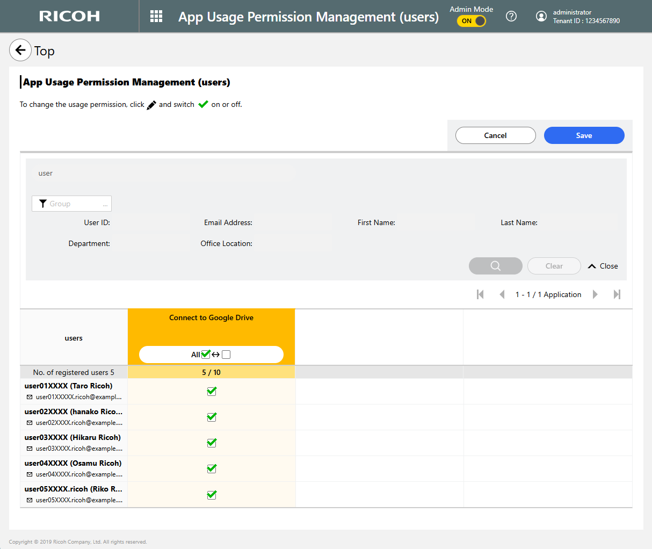Go to next application page
Image resolution: width=652 pixels, height=549 pixels.
595,294
